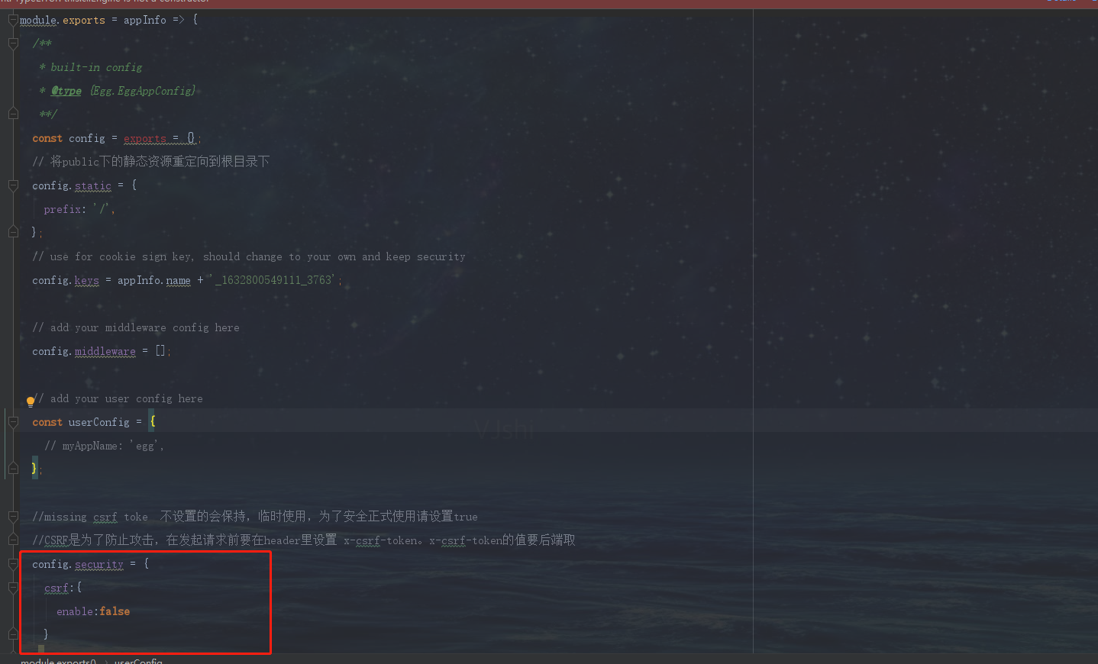
Task: Click the keys property in config.keys
Action: coord(87,280)
